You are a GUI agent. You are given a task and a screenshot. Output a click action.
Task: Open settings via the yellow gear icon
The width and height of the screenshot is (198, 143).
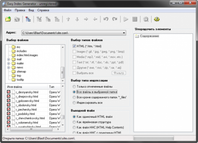coord(156,20)
